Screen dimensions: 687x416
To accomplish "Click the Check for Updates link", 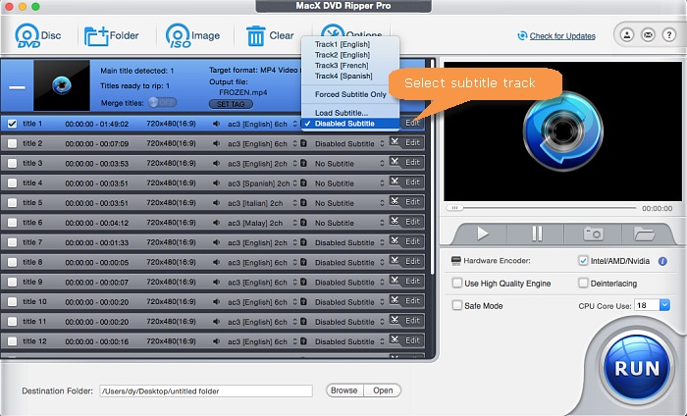I will click(562, 36).
